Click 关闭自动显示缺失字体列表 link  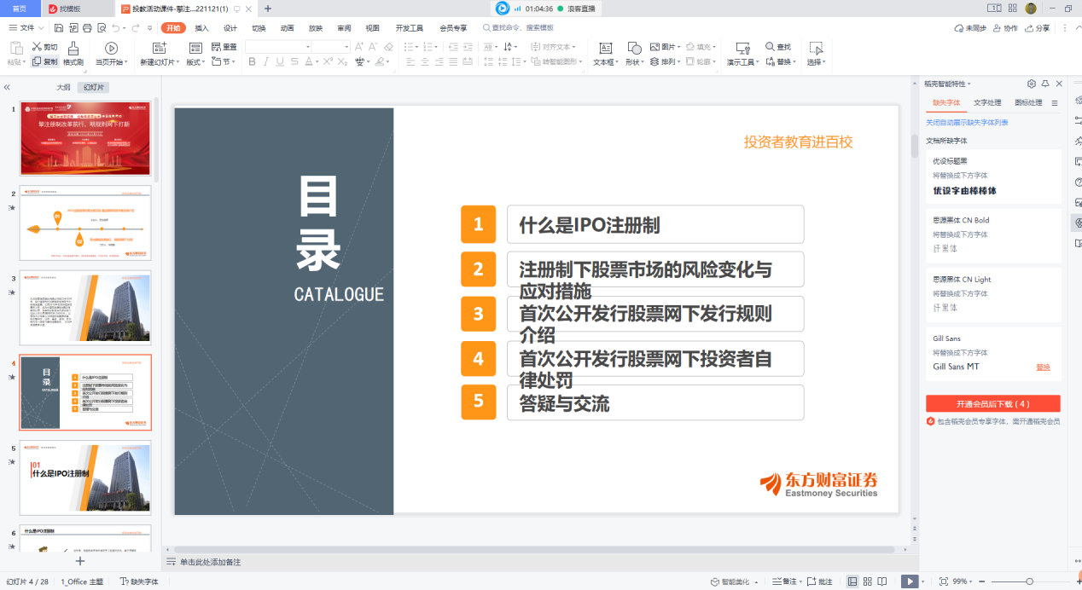point(967,123)
